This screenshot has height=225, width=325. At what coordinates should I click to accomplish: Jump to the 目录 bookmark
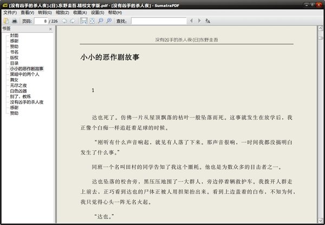[14, 63]
